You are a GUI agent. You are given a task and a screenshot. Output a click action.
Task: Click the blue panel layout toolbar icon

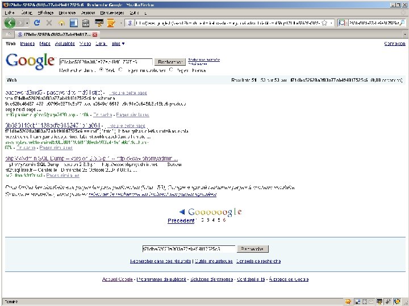pos(74,23)
